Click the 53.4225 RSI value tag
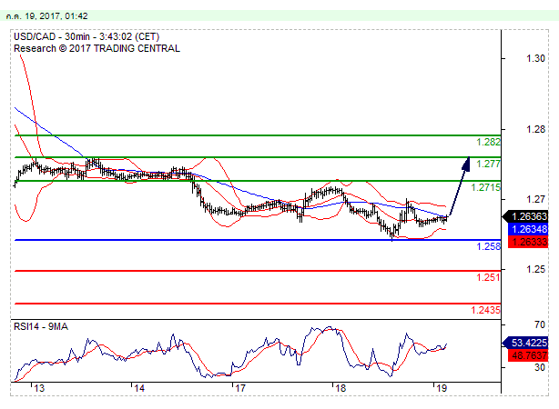Image resolution: width=559 pixels, height=409 pixels. point(524,343)
